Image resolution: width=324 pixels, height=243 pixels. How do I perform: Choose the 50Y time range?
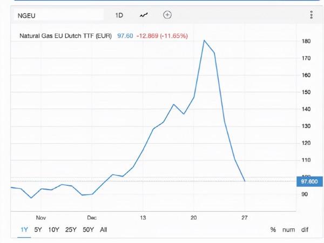pos(88,230)
